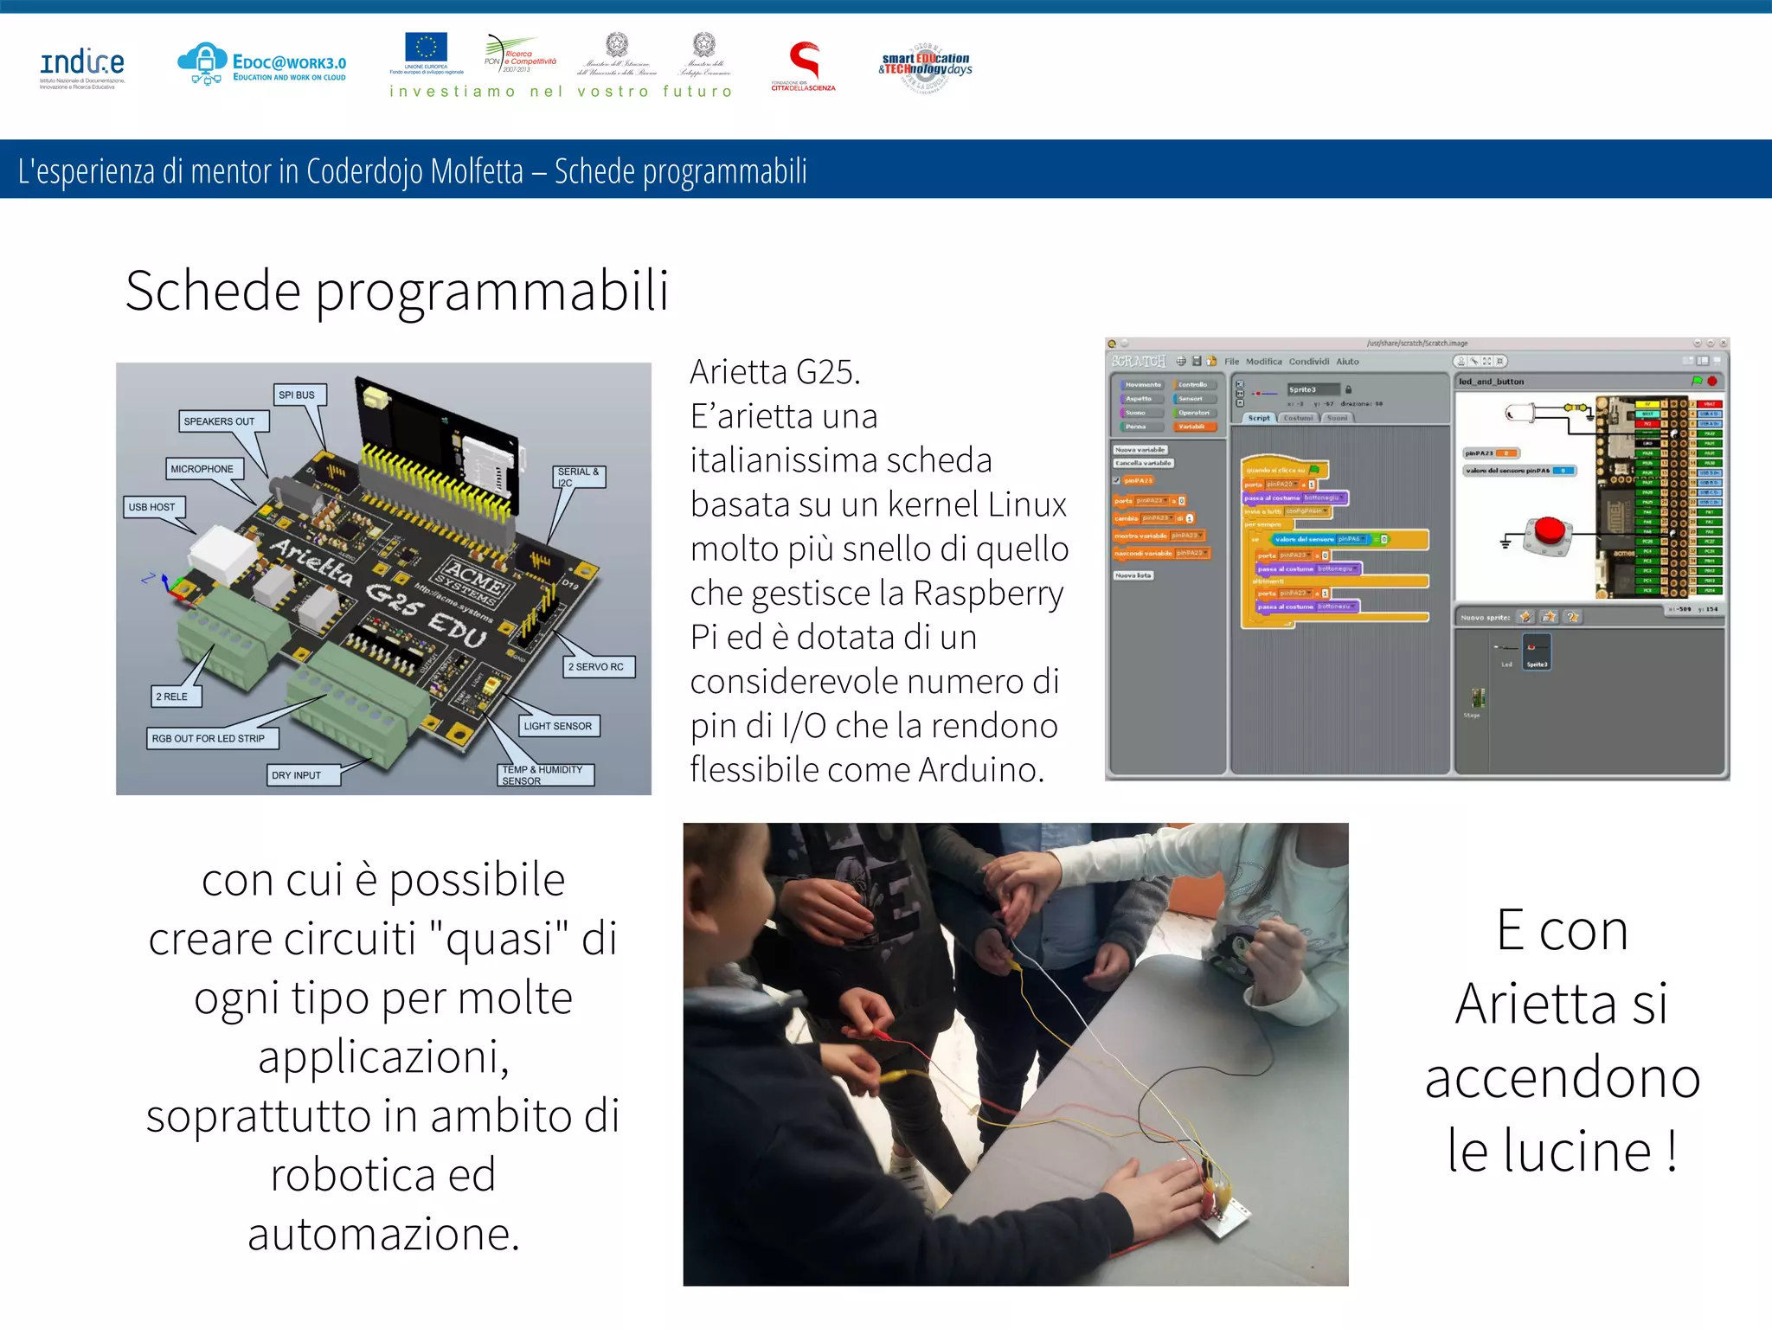The height and width of the screenshot is (1329, 1772).
Task: Click the green flag to start scripts
Action: [x=1698, y=381]
